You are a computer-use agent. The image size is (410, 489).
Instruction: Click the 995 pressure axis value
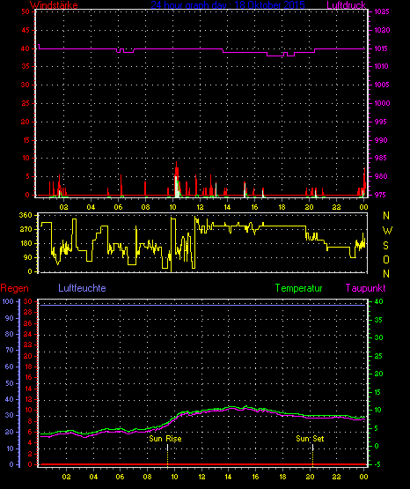tap(381, 122)
